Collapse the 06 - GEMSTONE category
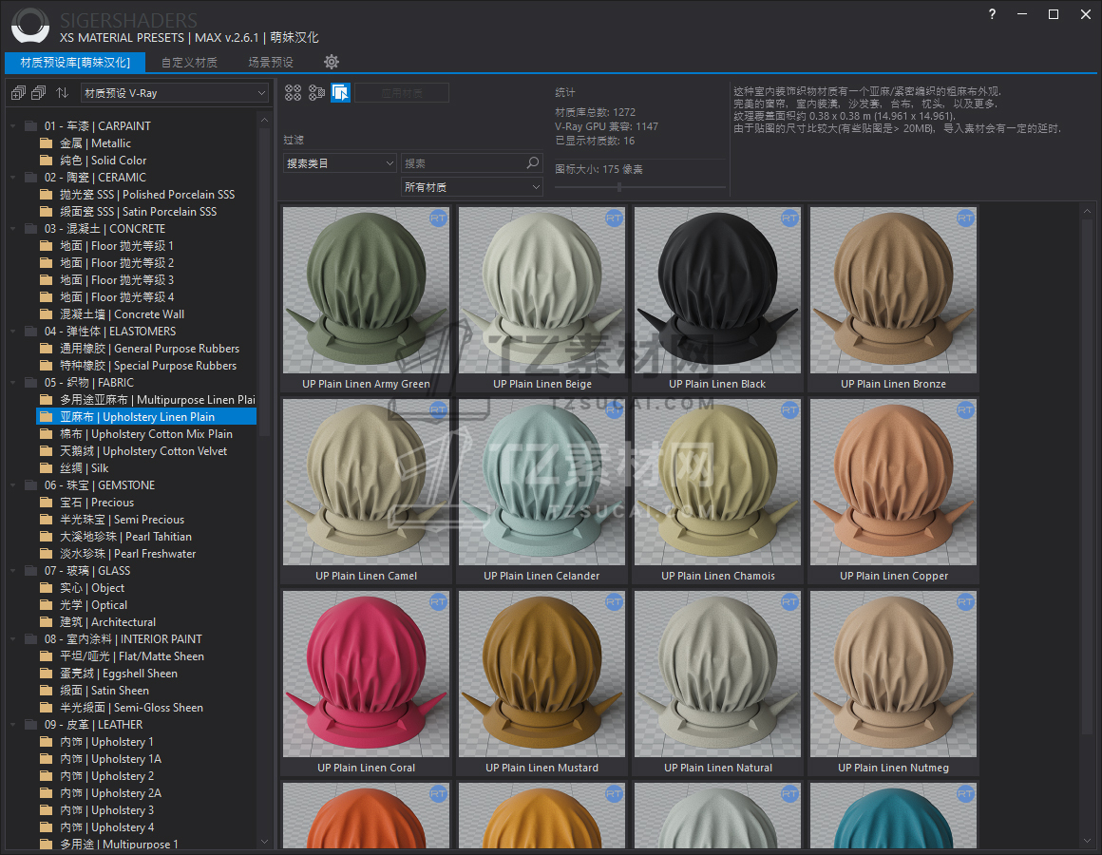Viewport: 1102px width, 855px height. [x=13, y=485]
